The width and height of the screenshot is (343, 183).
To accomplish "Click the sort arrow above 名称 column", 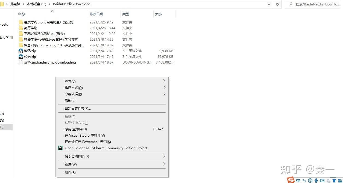I will tap(52, 11).
